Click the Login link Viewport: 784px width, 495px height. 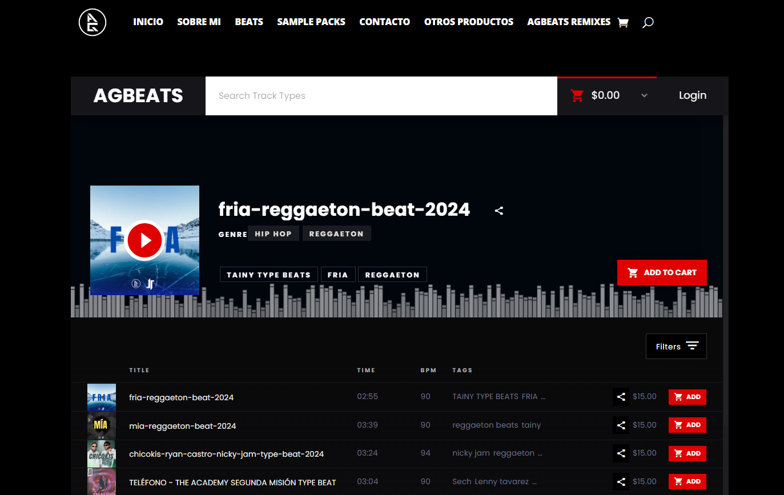pos(692,95)
